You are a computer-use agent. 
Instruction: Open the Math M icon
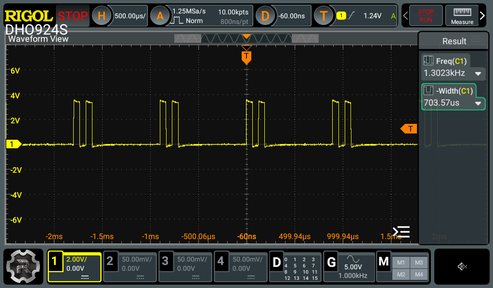point(384,262)
